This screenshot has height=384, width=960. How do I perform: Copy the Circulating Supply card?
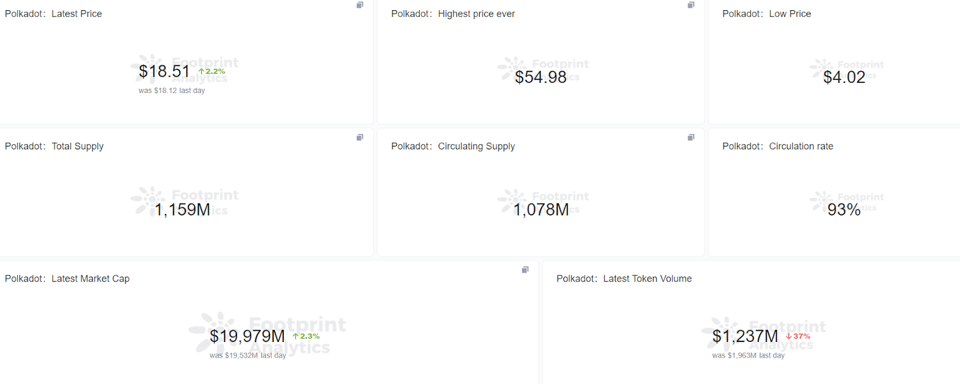point(691,137)
